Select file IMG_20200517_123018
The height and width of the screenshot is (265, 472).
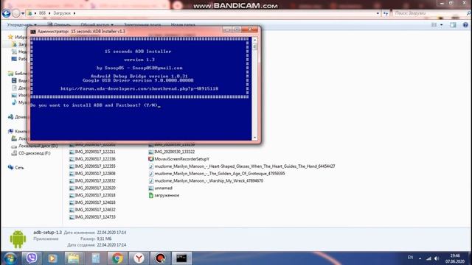pyautogui.click(x=92, y=195)
